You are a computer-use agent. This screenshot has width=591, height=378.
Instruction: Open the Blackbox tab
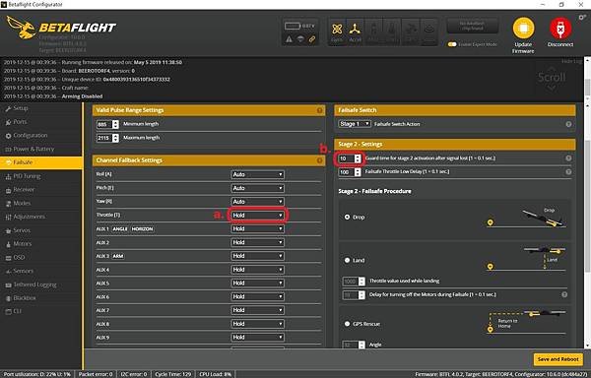click(x=41, y=298)
